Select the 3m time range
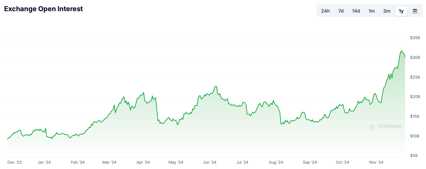Image resolution: width=426 pixels, height=169 pixels. [387, 11]
